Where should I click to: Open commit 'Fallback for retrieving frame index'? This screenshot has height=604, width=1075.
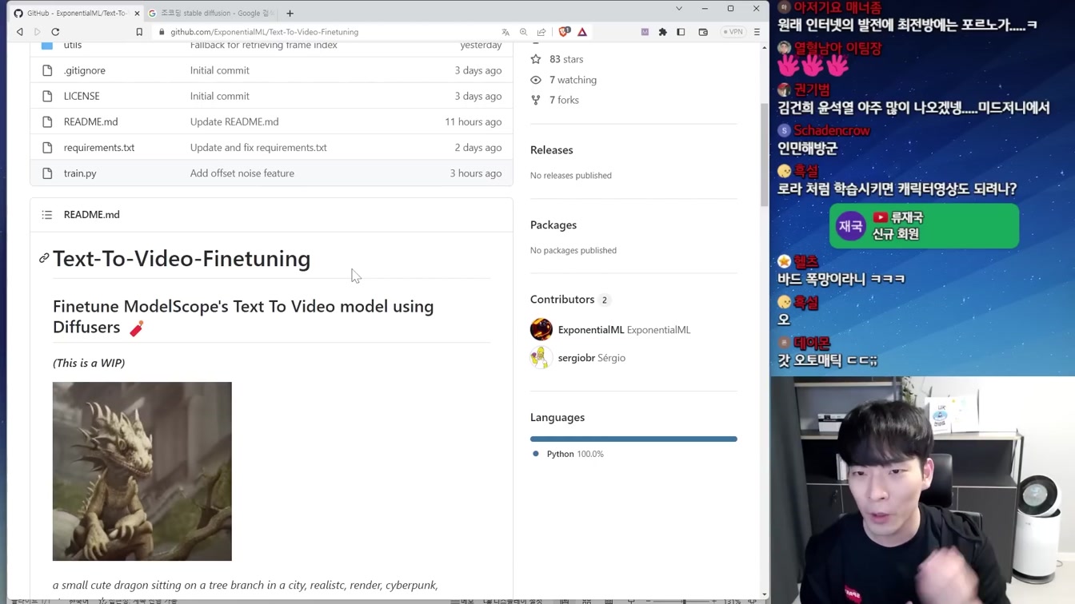[264, 45]
